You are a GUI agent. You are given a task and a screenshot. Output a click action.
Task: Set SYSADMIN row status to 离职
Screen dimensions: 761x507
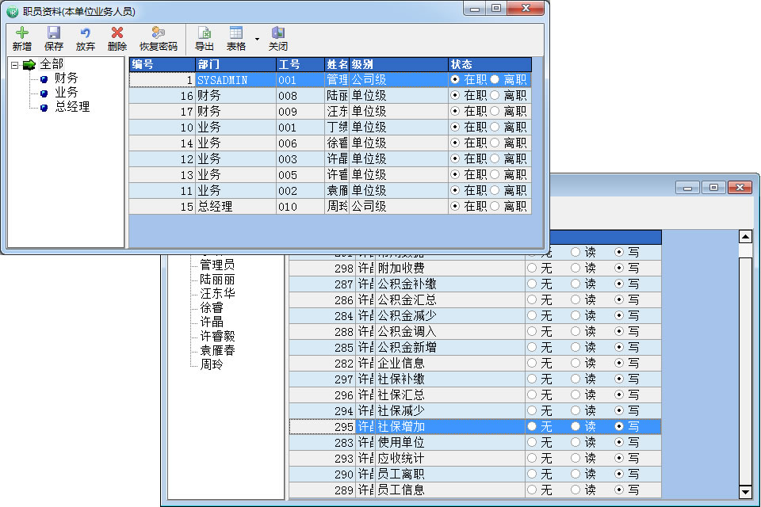pyautogui.click(x=495, y=79)
